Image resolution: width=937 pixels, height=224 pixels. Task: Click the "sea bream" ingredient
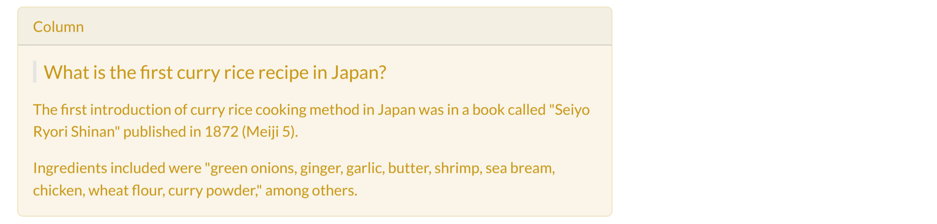(519, 168)
